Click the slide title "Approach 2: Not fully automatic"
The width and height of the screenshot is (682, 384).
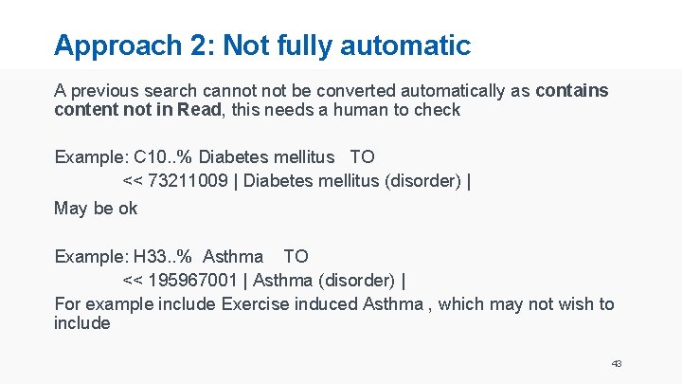[262, 45]
